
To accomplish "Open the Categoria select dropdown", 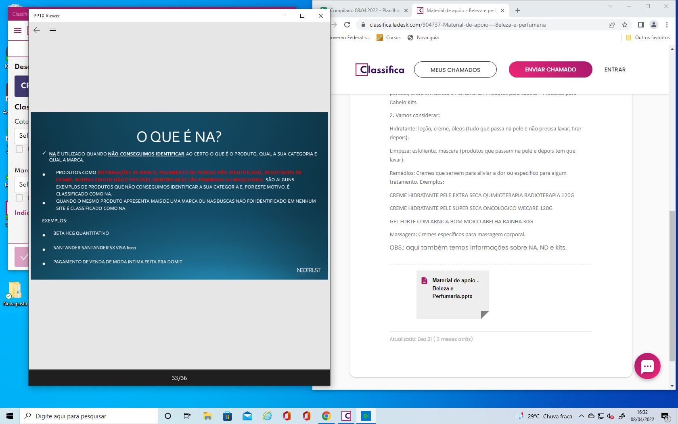I will 23,136.
